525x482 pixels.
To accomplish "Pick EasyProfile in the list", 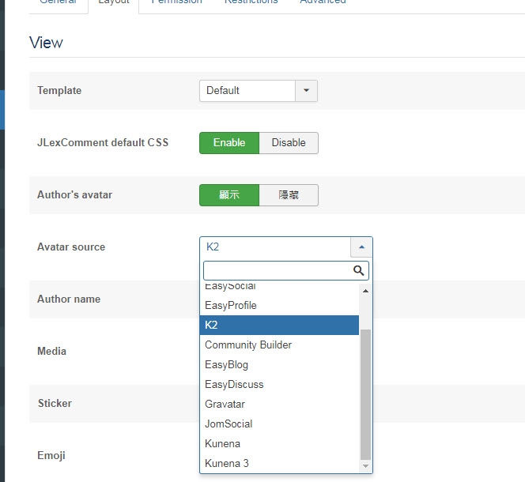I will [231, 305].
